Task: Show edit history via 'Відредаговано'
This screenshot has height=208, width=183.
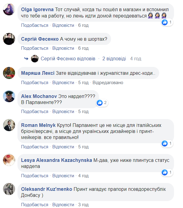Action: [108, 83]
